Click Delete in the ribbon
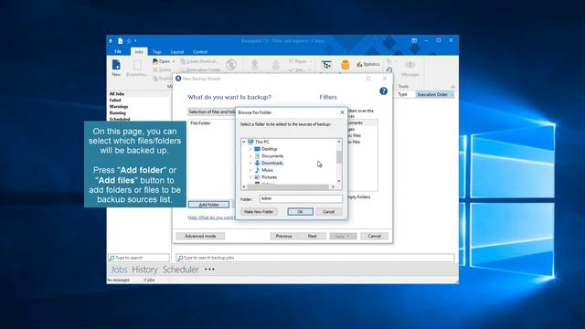 click(163, 69)
